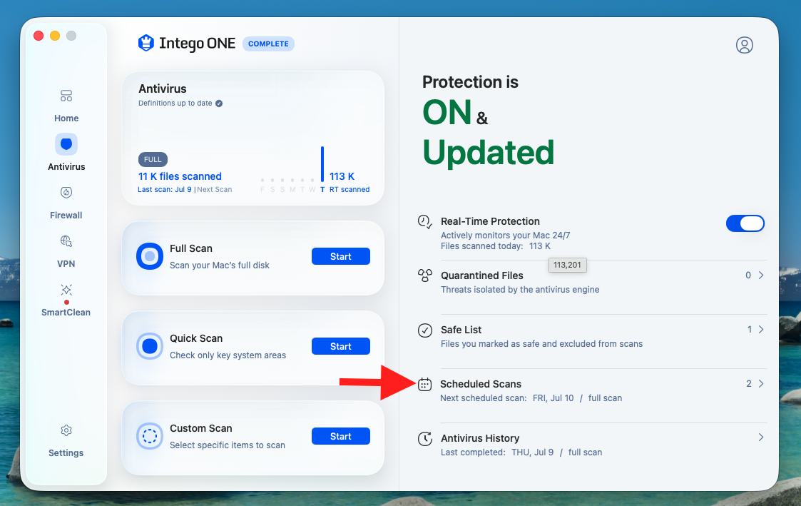Click the Safe List checkmark icon

pos(424,330)
